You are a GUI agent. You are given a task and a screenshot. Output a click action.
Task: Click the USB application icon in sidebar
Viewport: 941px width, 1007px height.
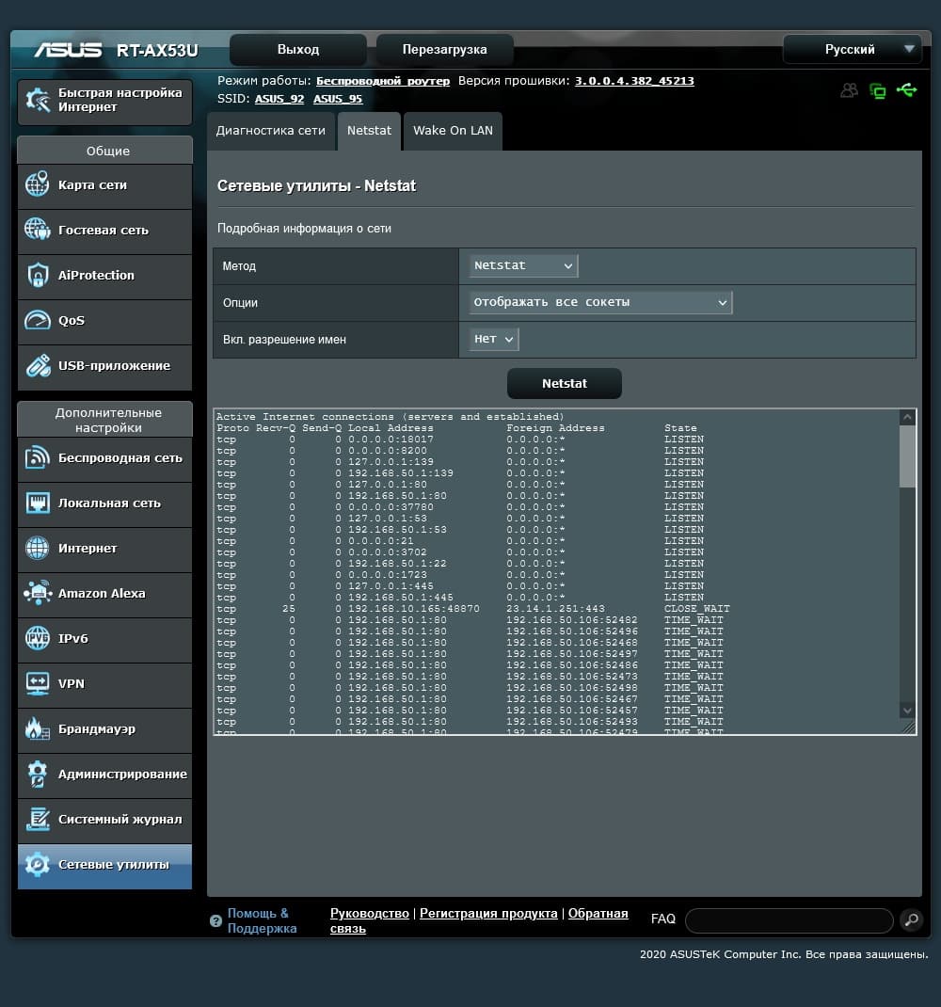(38, 366)
